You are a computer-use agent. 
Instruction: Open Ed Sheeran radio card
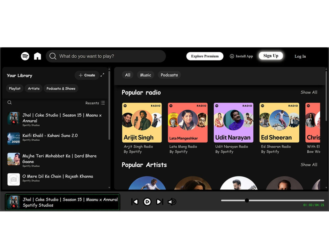click(279, 123)
